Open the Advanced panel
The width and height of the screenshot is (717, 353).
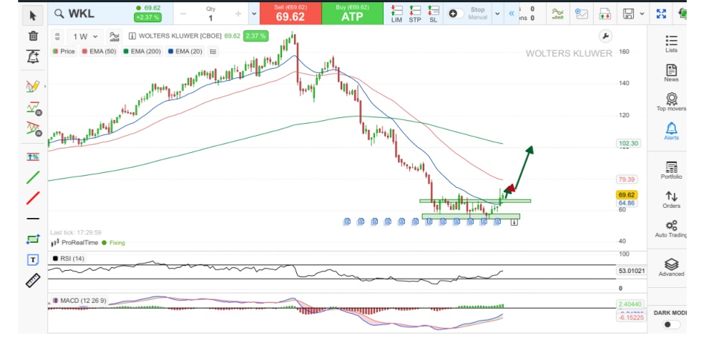pyautogui.click(x=671, y=267)
